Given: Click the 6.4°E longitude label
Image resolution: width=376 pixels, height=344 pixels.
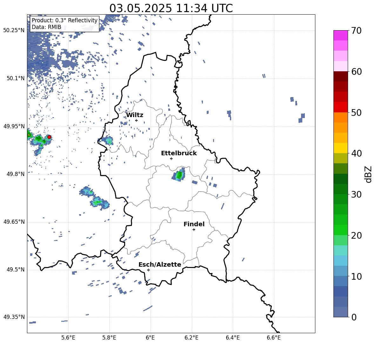Looking at the screenshot, I should (232, 338).
